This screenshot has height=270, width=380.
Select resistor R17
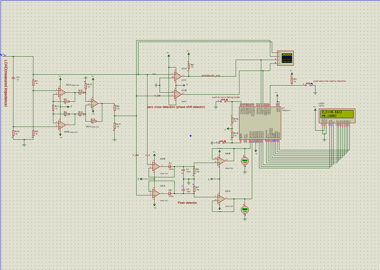114,125
